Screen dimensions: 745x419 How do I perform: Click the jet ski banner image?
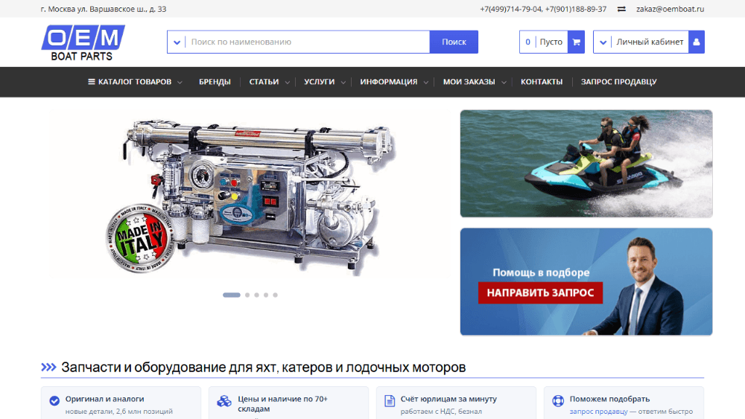pyautogui.click(x=586, y=164)
